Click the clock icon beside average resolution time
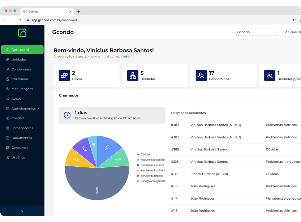This screenshot has height=222, width=301. (67, 115)
